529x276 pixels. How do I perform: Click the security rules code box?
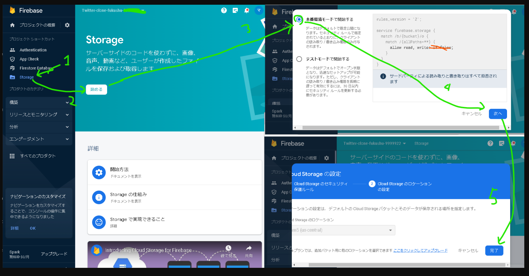(x=440, y=41)
